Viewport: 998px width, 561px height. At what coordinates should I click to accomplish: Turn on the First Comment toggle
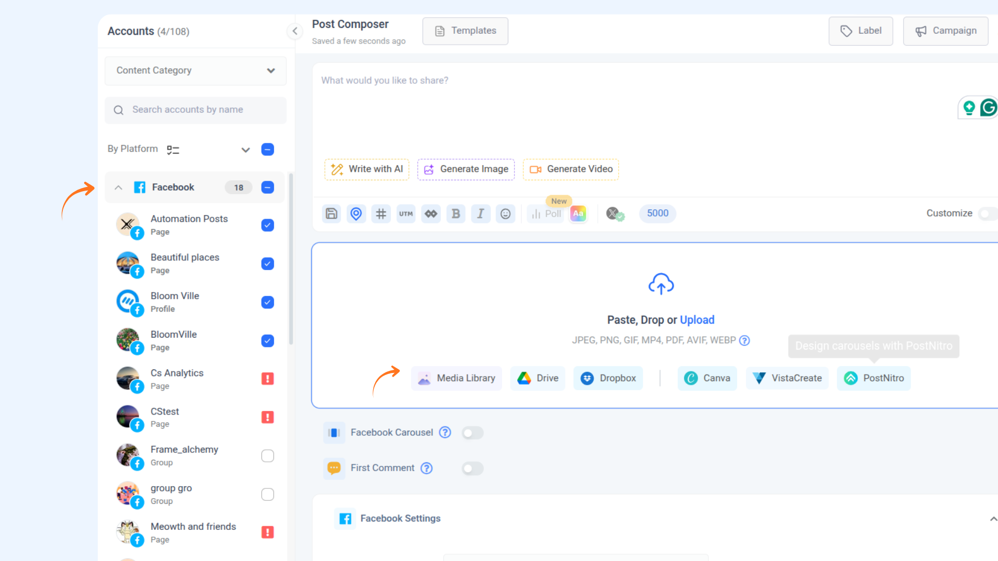point(472,469)
